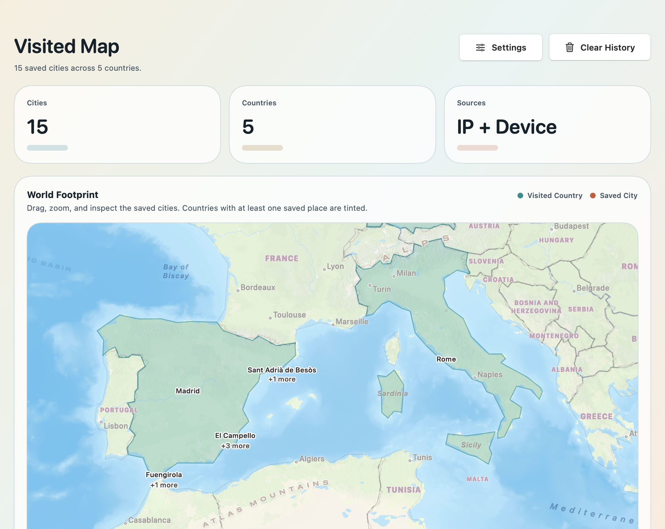This screenshot has height=529, width=665.
Task: Expand the +3 more under El Campello
Action: click(x=235, y=446)
